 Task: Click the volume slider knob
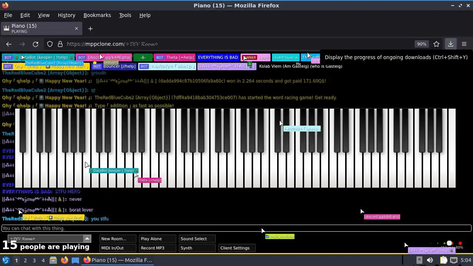pos(449,243)
